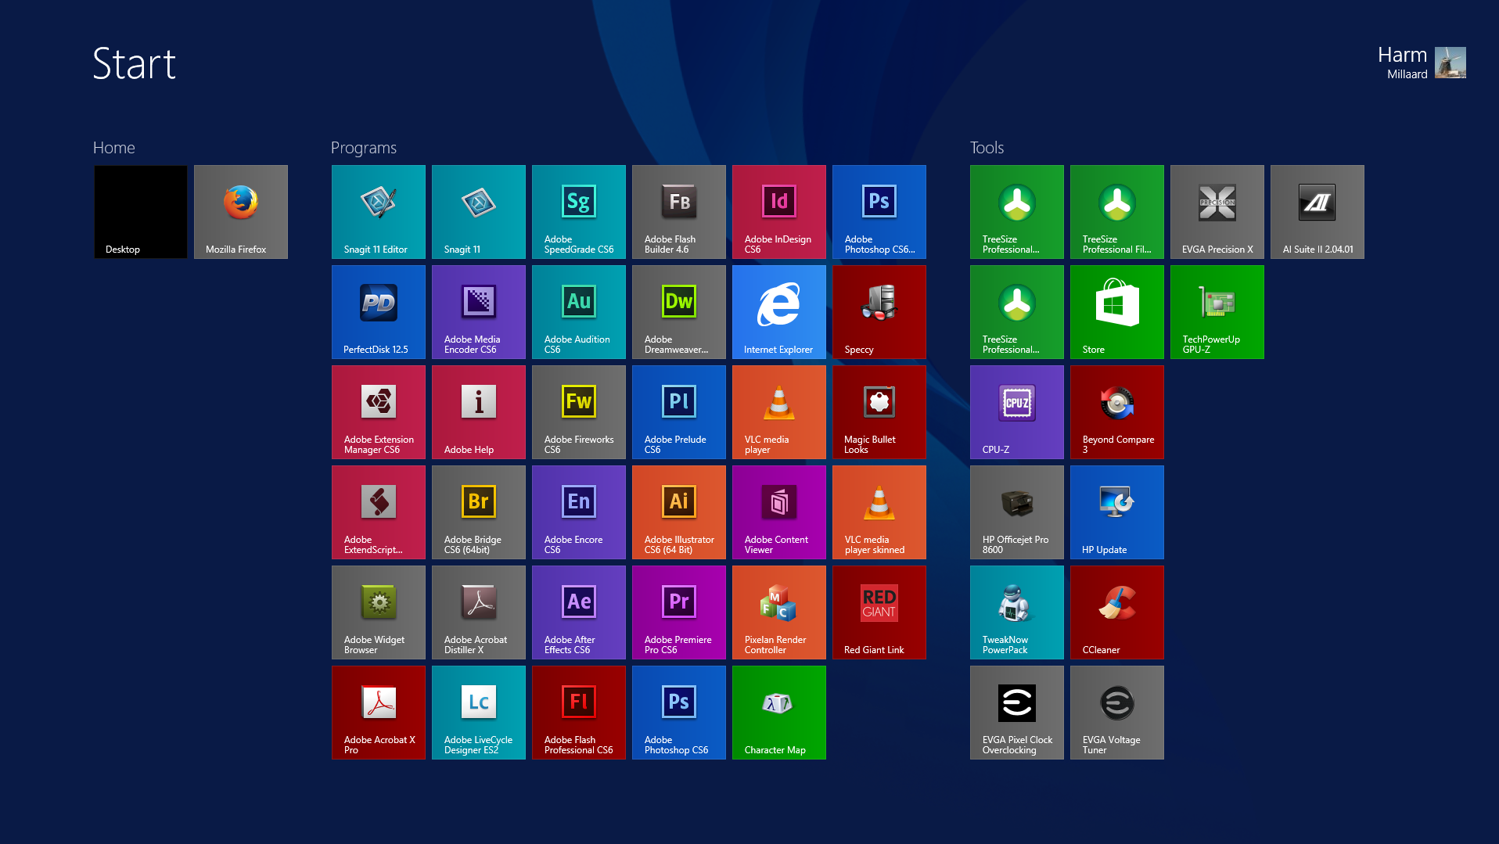Open Adobe Acrobat X Pro
The height and width of the screenshot is (844, 1499).
tap(379, 713)
